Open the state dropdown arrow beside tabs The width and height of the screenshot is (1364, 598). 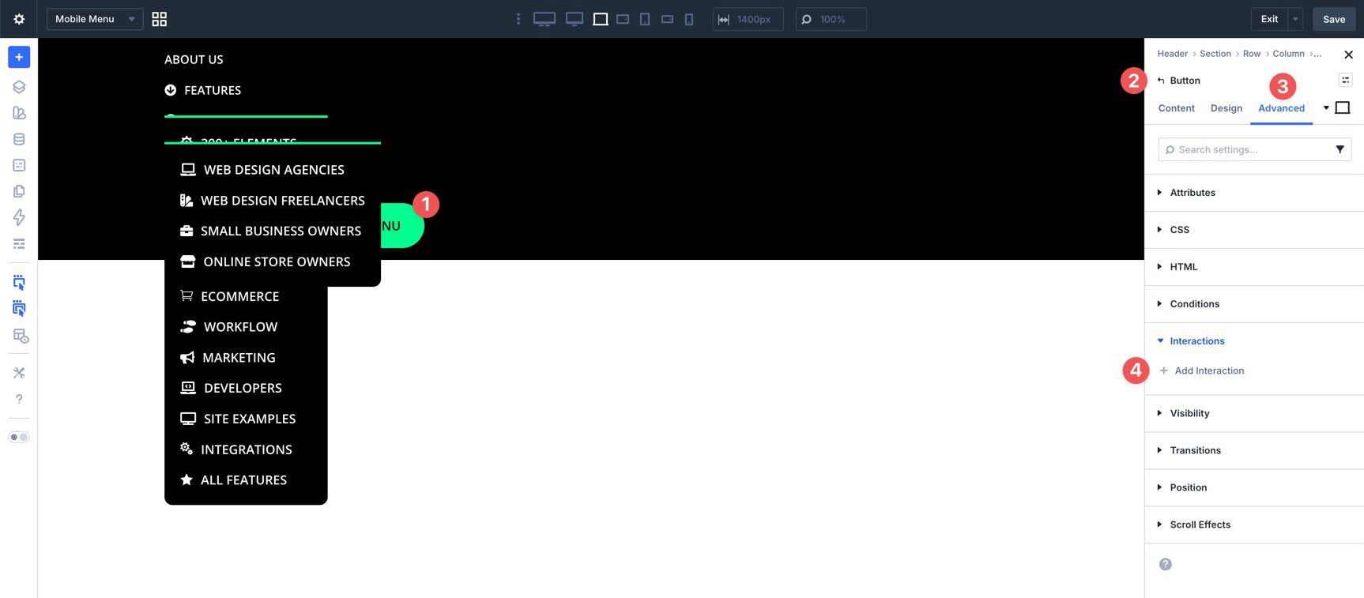(1325, 107)
